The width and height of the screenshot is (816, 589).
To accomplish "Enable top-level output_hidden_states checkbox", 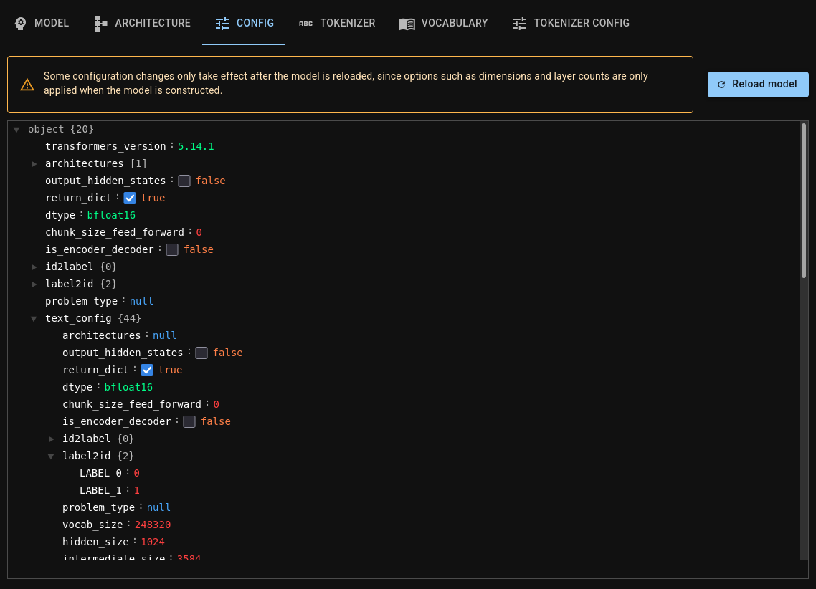I will click(x=184, y=181).
